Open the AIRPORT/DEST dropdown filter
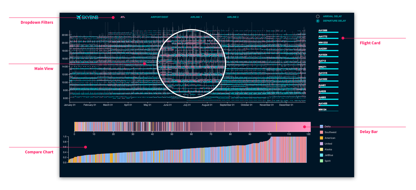This screenshot has height=190, width=416. 159,17
